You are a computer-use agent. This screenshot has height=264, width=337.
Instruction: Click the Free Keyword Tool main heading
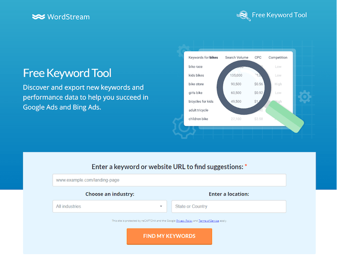67,73
